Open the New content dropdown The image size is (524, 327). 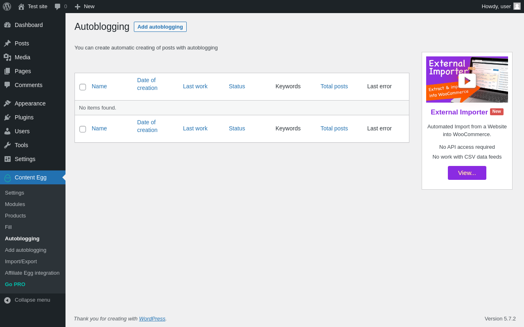[85, 7]
